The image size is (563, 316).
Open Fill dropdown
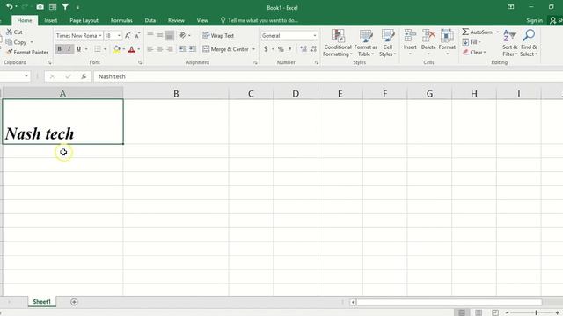pos(472,42)
